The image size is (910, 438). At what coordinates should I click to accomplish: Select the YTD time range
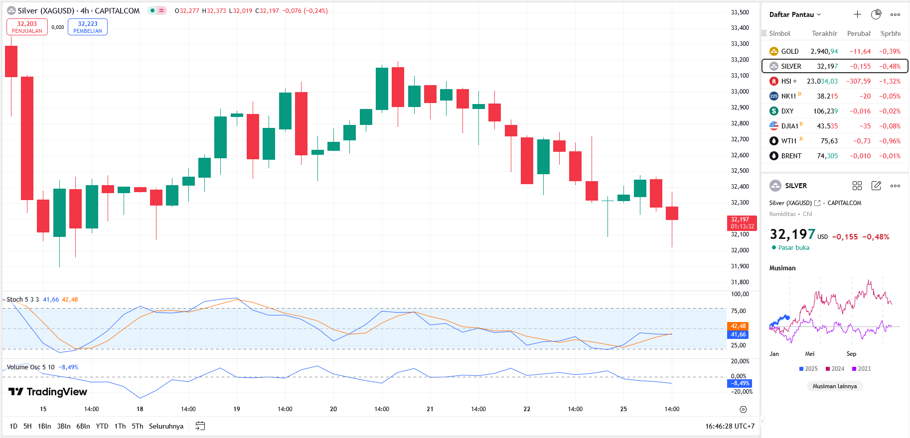tap(102, 426)
